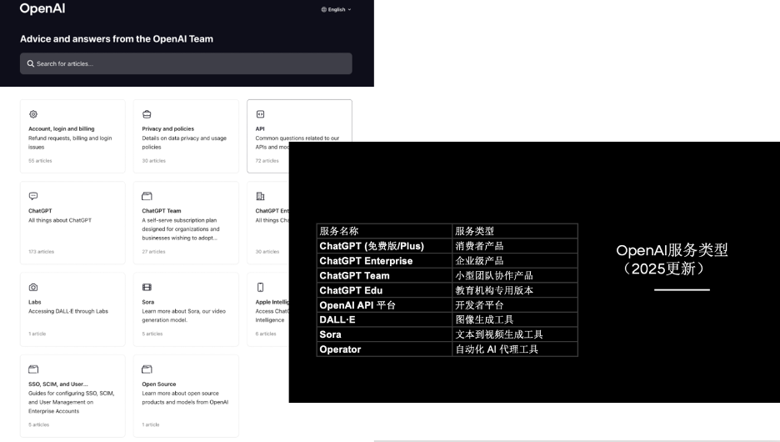Click table cell 消费者产品
780x442 pixels.
[x=515, y=246]
